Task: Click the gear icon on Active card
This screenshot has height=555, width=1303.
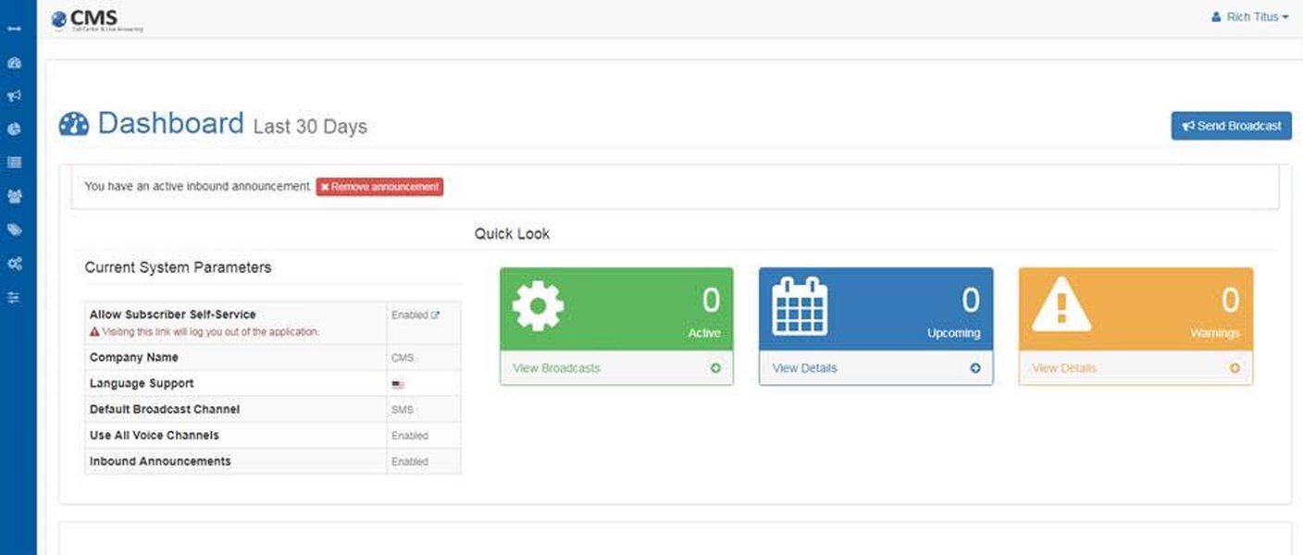Action: pos(538,306)
